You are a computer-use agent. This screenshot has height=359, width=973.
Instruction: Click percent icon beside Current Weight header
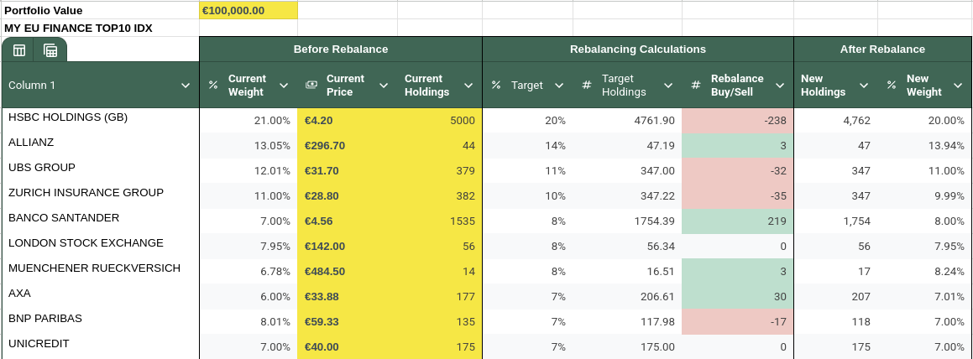213,85
